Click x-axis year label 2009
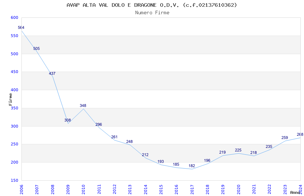Image resolution: width=304 pixels, height=196 pixels. coord(68,190)
